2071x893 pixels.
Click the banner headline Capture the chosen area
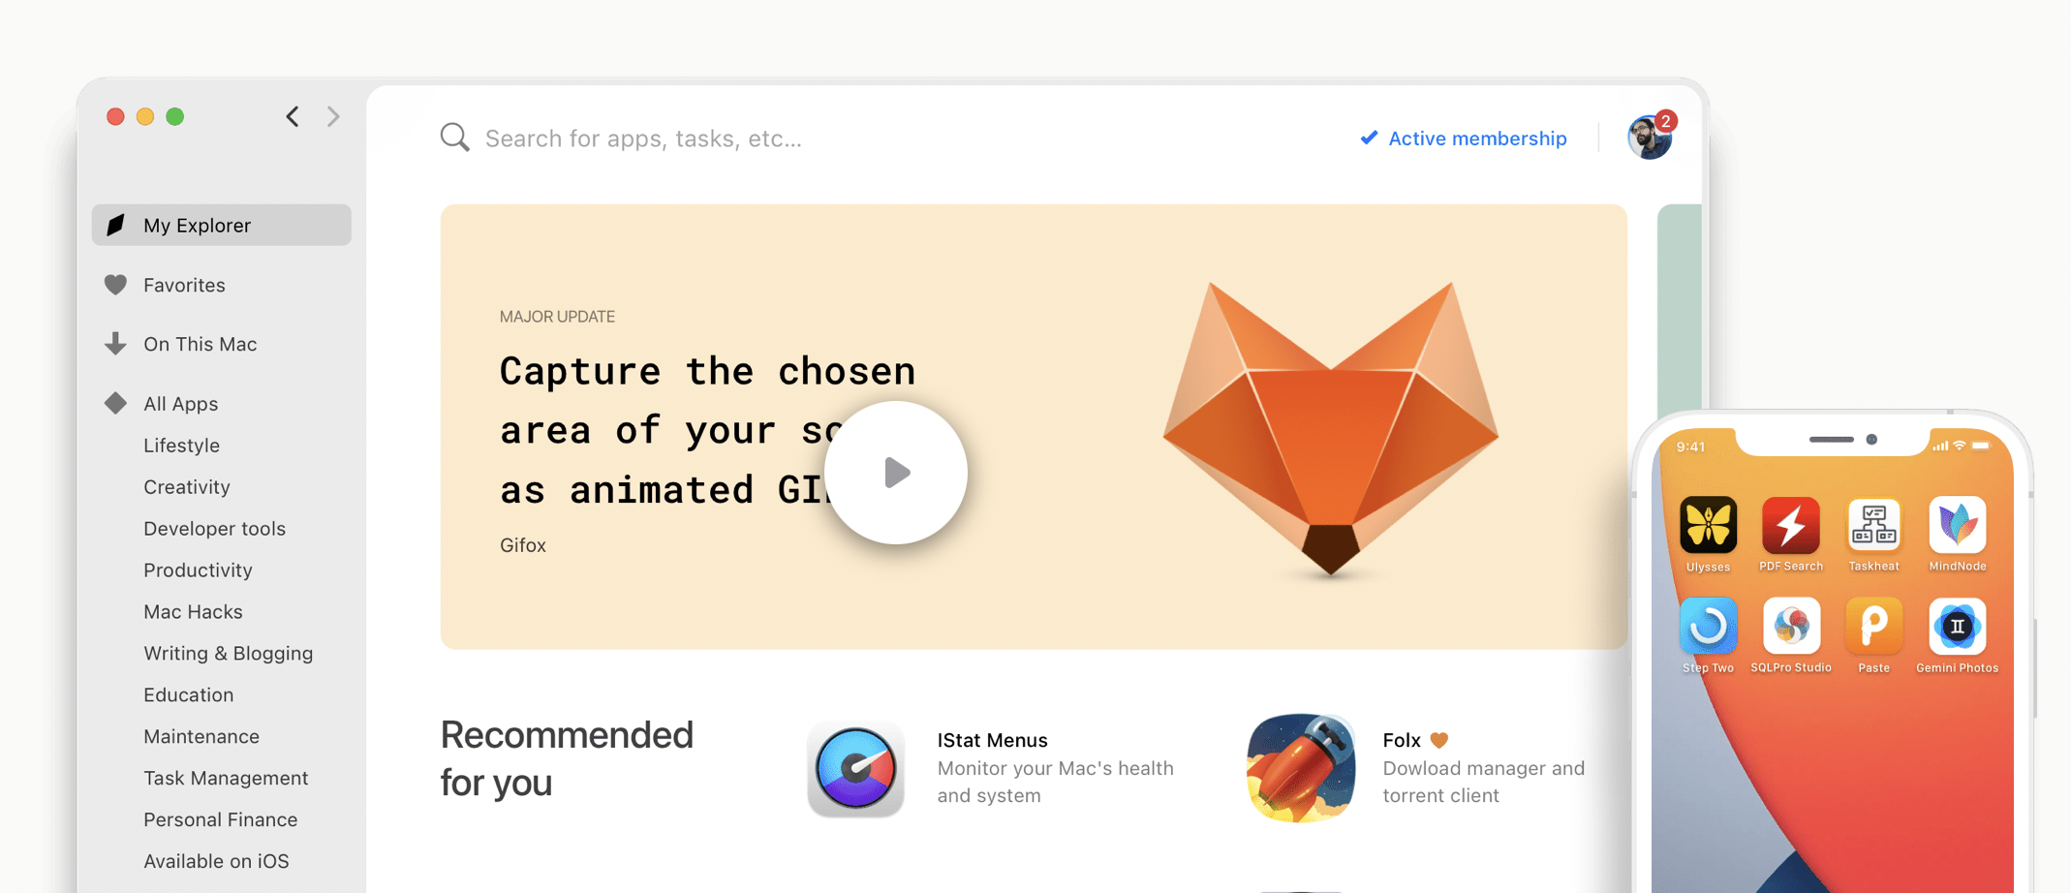[x=707, y=430]
